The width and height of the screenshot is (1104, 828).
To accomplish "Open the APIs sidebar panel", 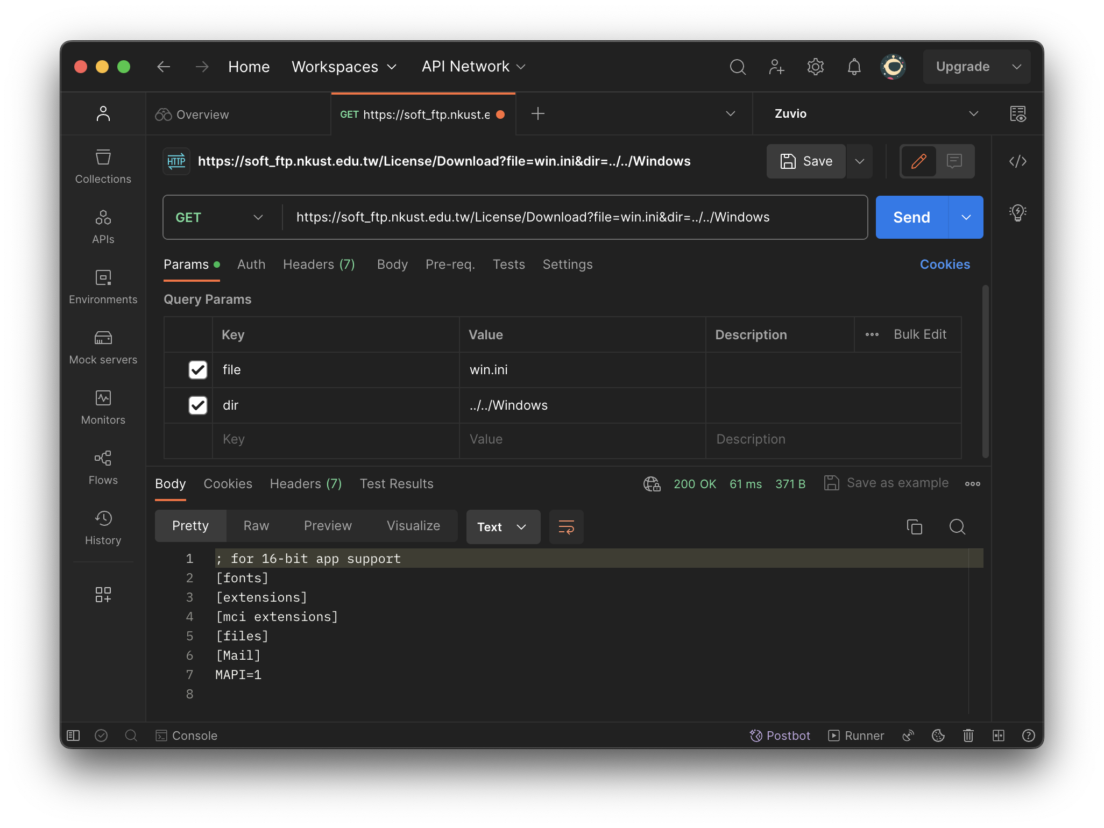I will point(103,227).
